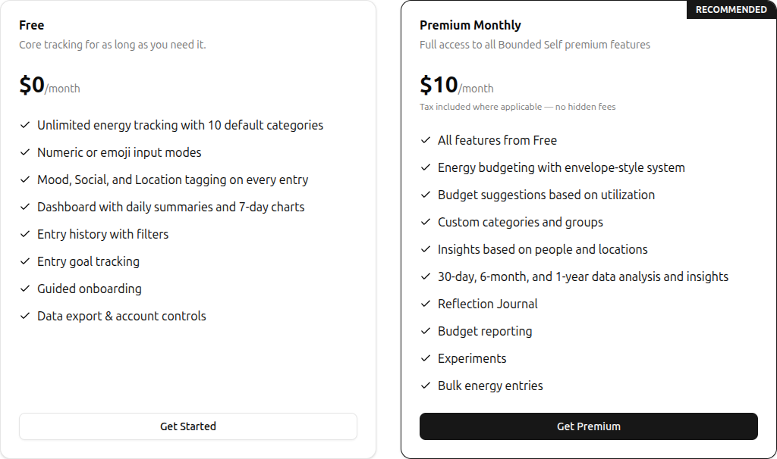777x459 pixels.
Task: Select the checkmark next to All features from Free
Action: click(x=425, y=140)
